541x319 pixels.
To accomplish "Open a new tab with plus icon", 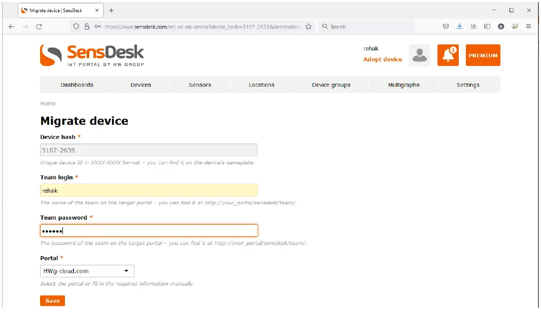I will point(111,10).
